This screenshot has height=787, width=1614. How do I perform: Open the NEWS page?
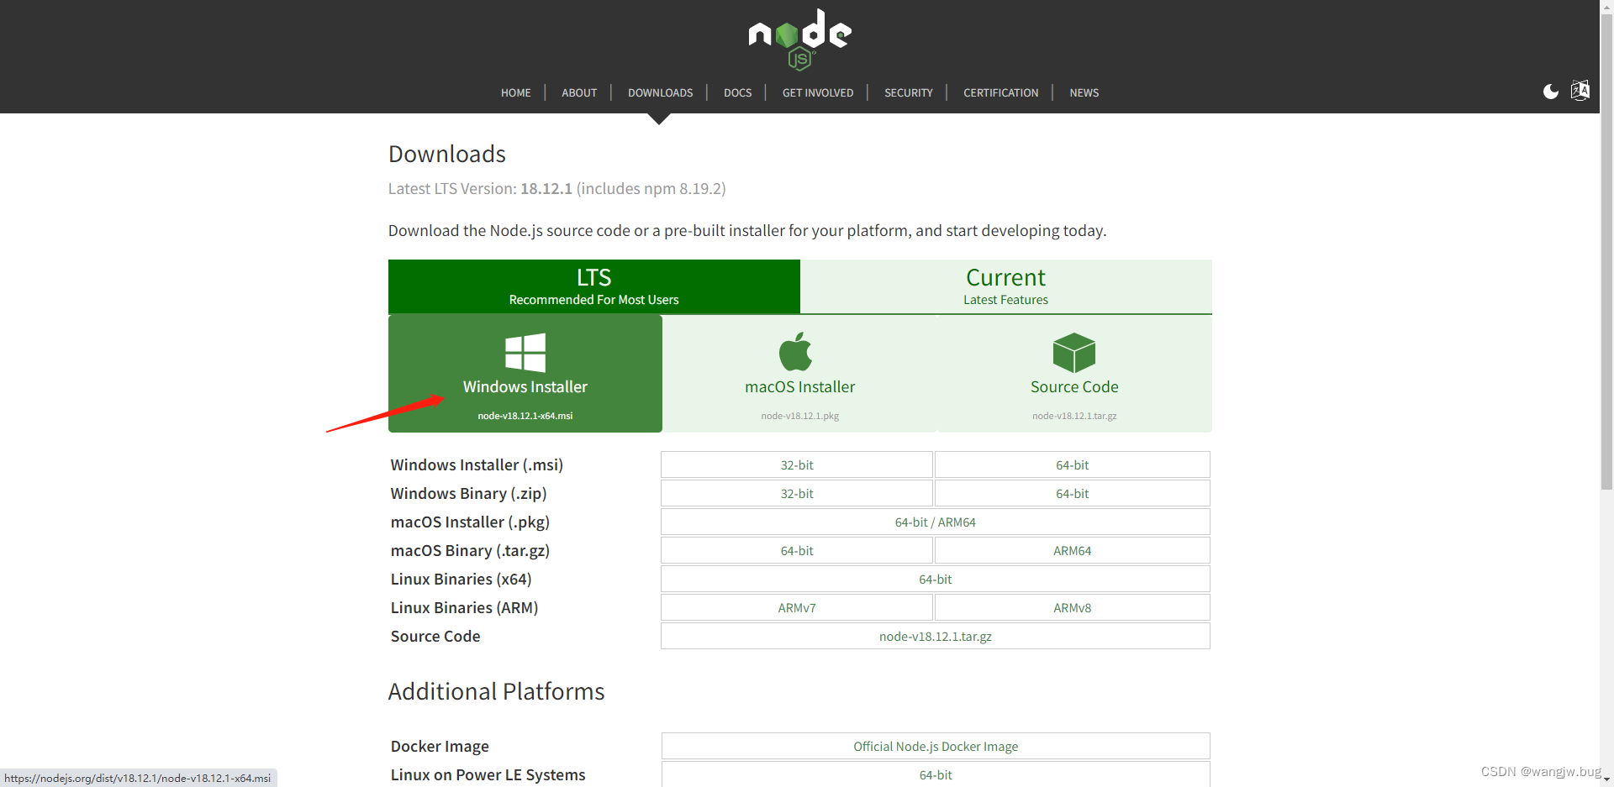(1084, 92)
